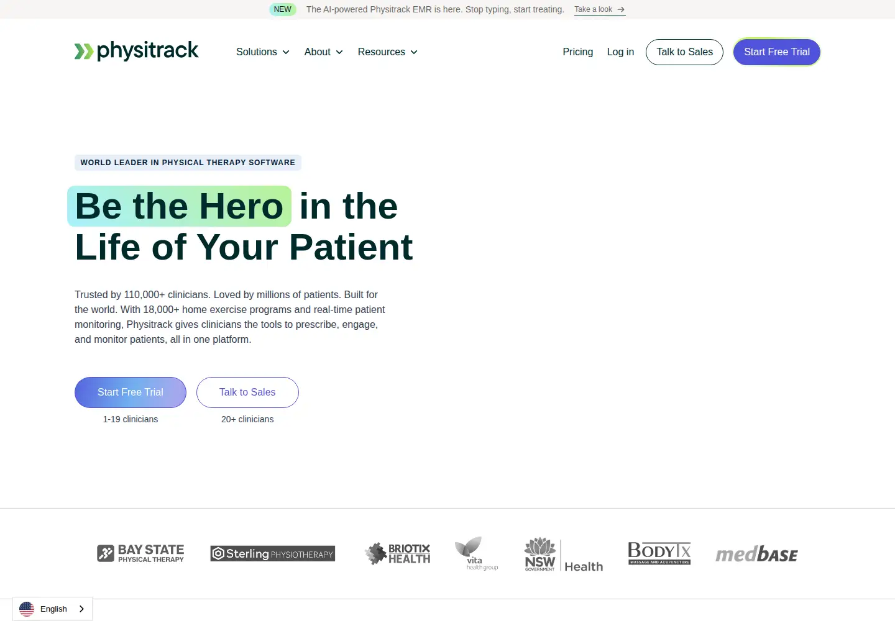Click the NEW badge in the banner

click(283, 9)
